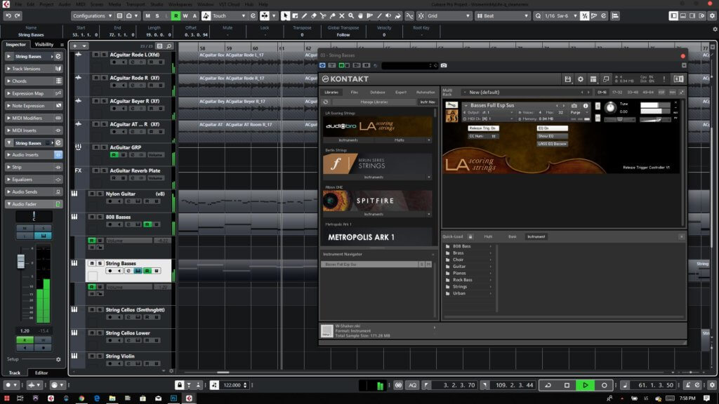Toggle the EQ On switch in Kontakt

(552, 128)
